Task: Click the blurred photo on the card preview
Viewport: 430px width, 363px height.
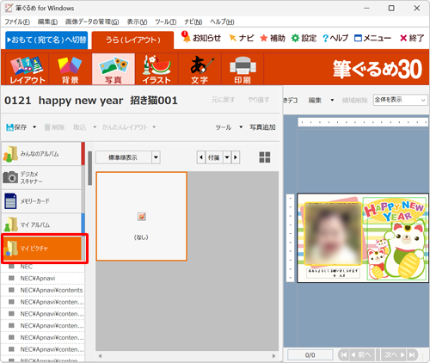Action: click(x=333, y=233)
